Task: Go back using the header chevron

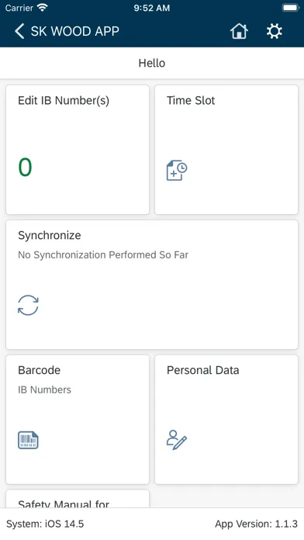Action: [x=19, y=31]
